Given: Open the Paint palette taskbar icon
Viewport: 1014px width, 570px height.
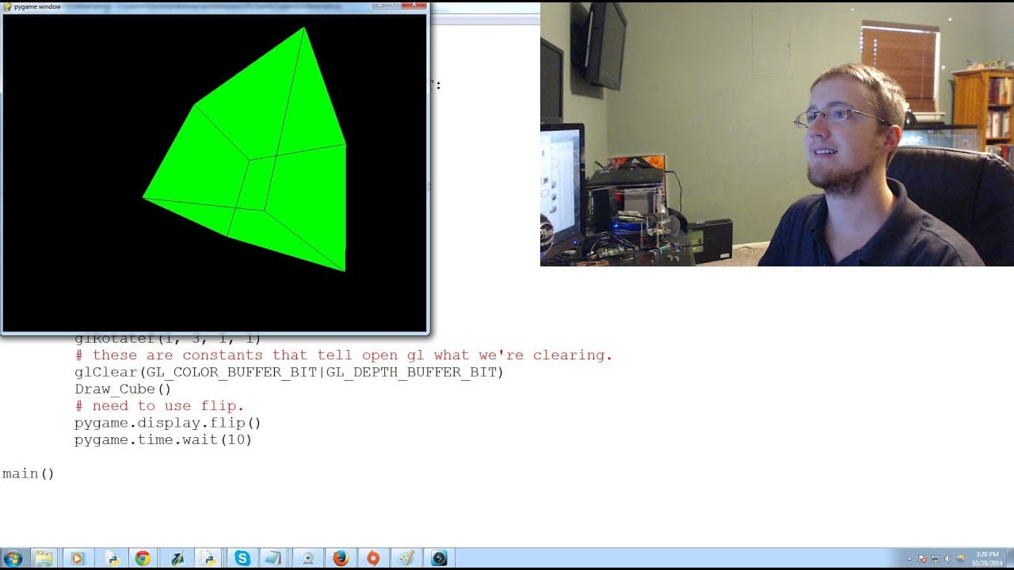Looking at the screenshot, I should [x=406, y=558].
